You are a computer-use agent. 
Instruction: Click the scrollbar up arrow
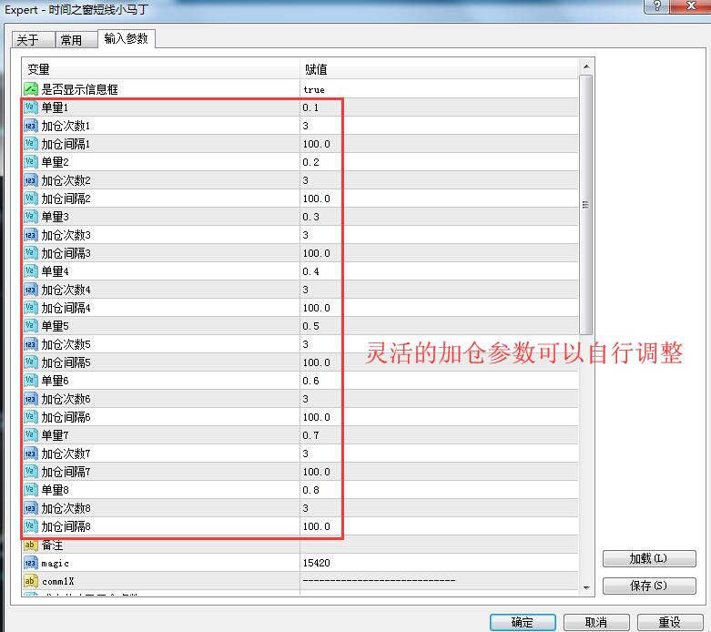click(586, 66)
